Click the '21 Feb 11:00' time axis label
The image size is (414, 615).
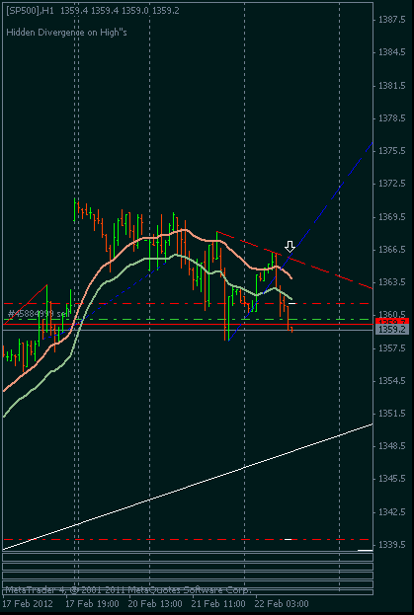219,603
